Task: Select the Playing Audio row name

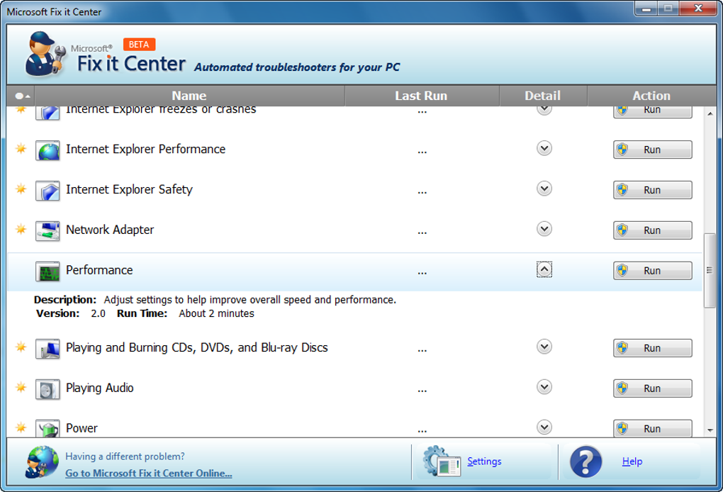Action: click(x=100, y=388)
